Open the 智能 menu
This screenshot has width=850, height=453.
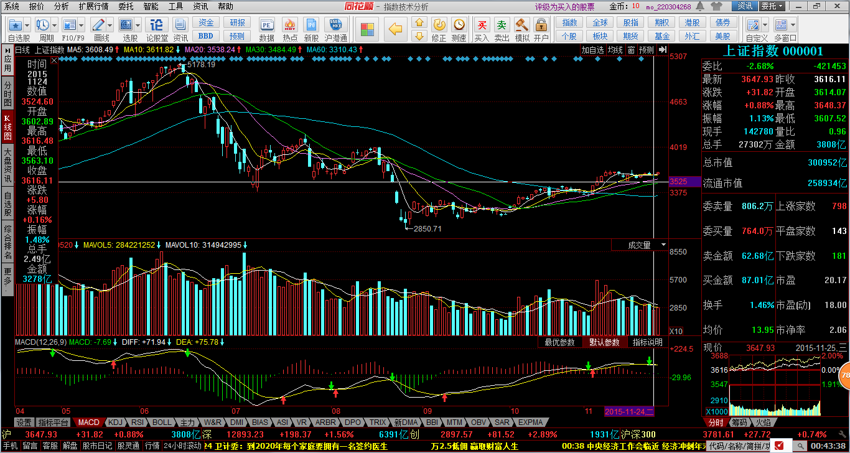151,6
